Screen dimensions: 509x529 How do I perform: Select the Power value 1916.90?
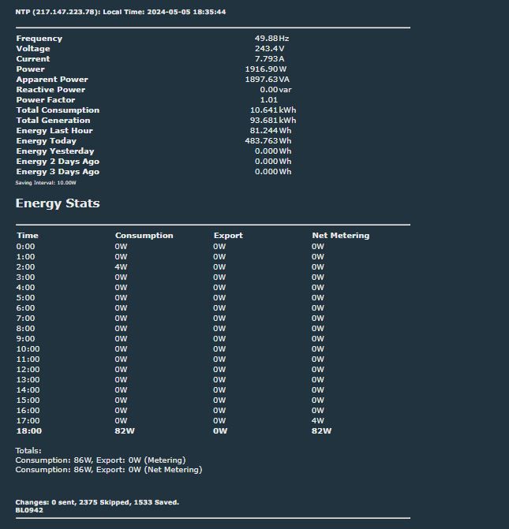pos(261,69)
